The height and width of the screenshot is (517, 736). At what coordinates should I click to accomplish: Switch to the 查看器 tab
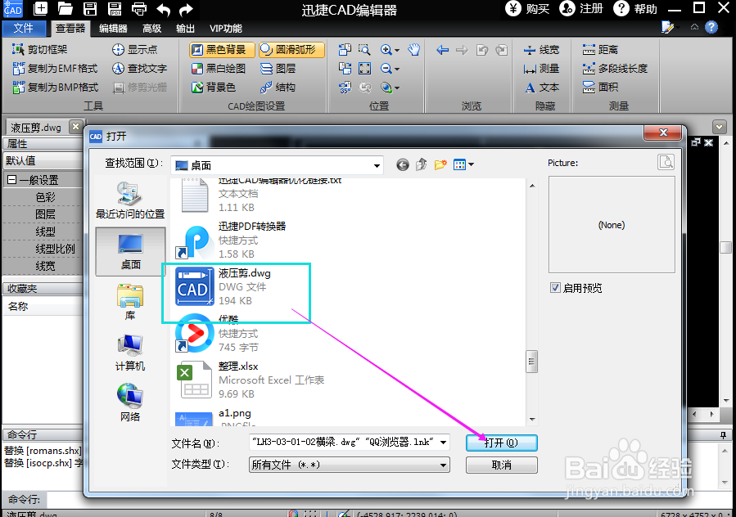click(70, 28)
